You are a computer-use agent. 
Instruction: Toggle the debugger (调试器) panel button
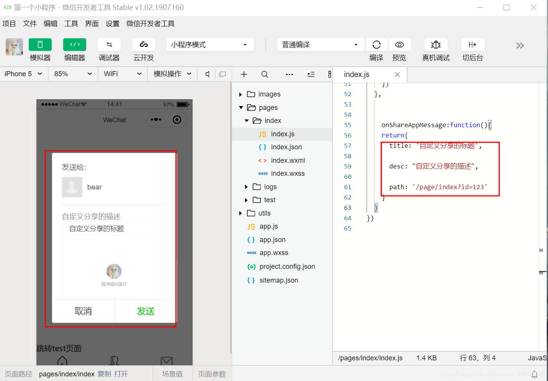click(109, 45)
